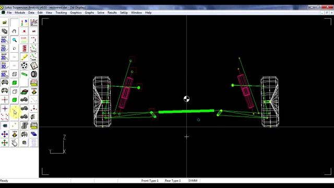This screenshot has height=188, width=334.
Task: Click the red coil spring icon
Action: [24, 49]
